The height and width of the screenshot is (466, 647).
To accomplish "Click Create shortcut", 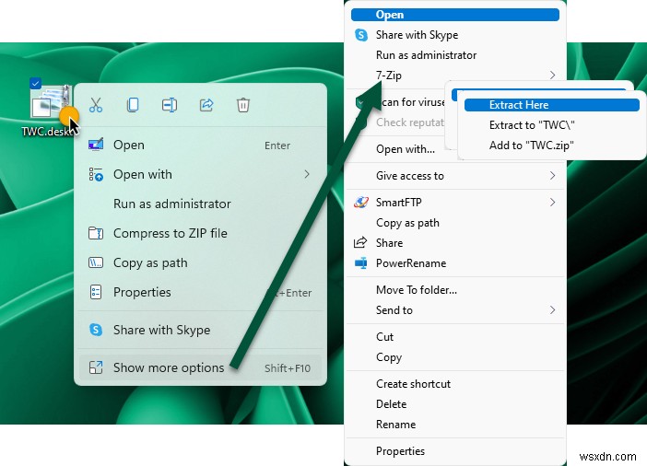I will pos(455,384).
